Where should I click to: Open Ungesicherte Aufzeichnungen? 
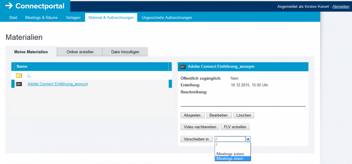(x=167, y=18)
